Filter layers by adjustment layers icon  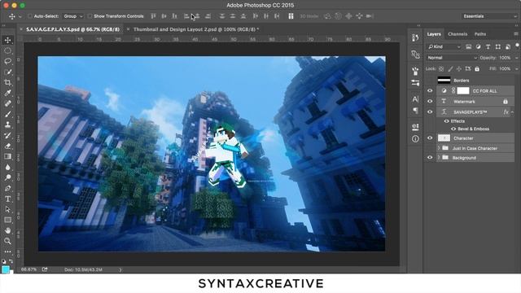click(x=478, y=47)
